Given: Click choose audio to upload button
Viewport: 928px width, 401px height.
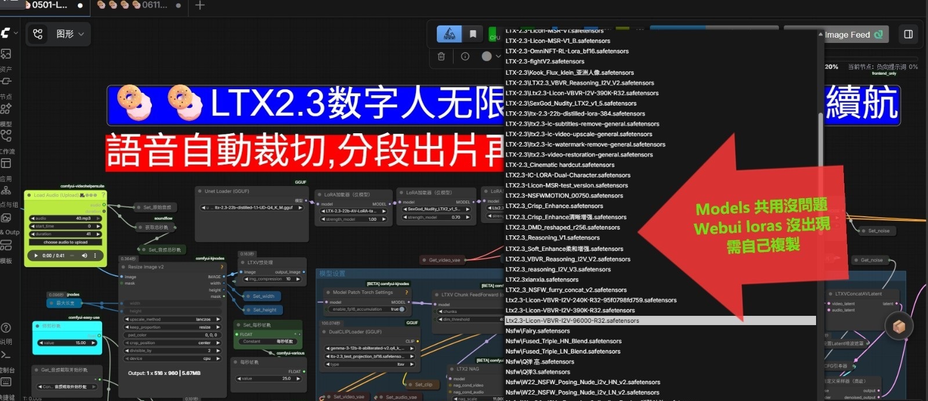Looking at the screenshot, I should pyautogui.click(x=66, y=242).
